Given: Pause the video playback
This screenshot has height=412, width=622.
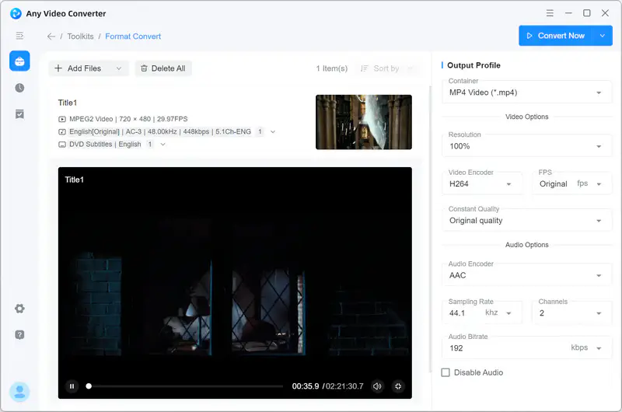Looking at the screenshot, I should (72, 386).
